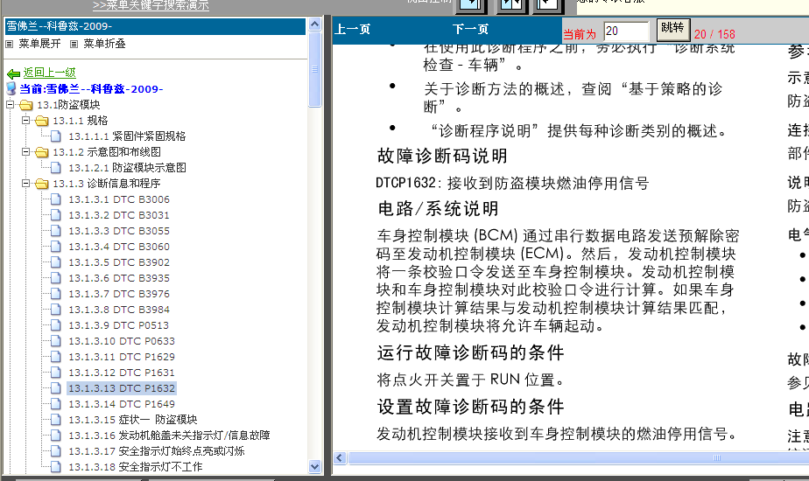Screen dimensions: 809x481
Task: Click 菜单折叠 to collapse all menus
Action: [105, 44]
